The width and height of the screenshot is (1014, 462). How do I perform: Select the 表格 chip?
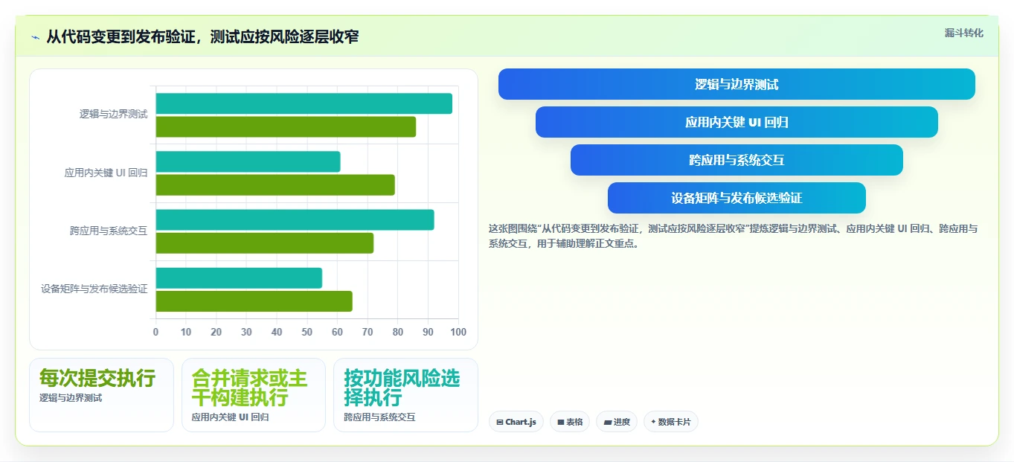(x=570, y=422)
